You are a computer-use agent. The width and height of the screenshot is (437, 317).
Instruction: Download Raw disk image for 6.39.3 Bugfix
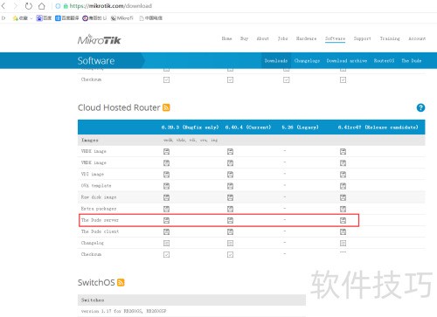[166, 197]
